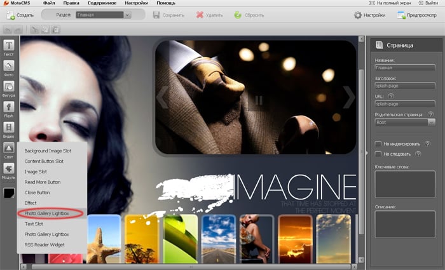Click the black color swatch in left toolbar

point(10,192)
